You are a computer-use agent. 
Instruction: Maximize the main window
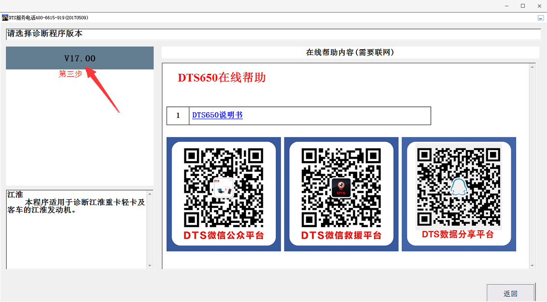pos(523,6)
